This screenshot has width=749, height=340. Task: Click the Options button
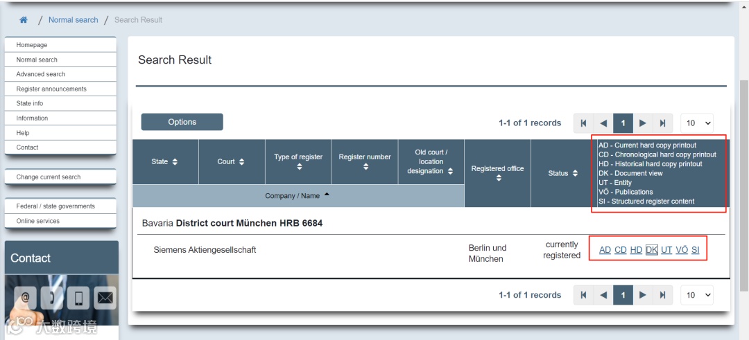pos(182,122)
